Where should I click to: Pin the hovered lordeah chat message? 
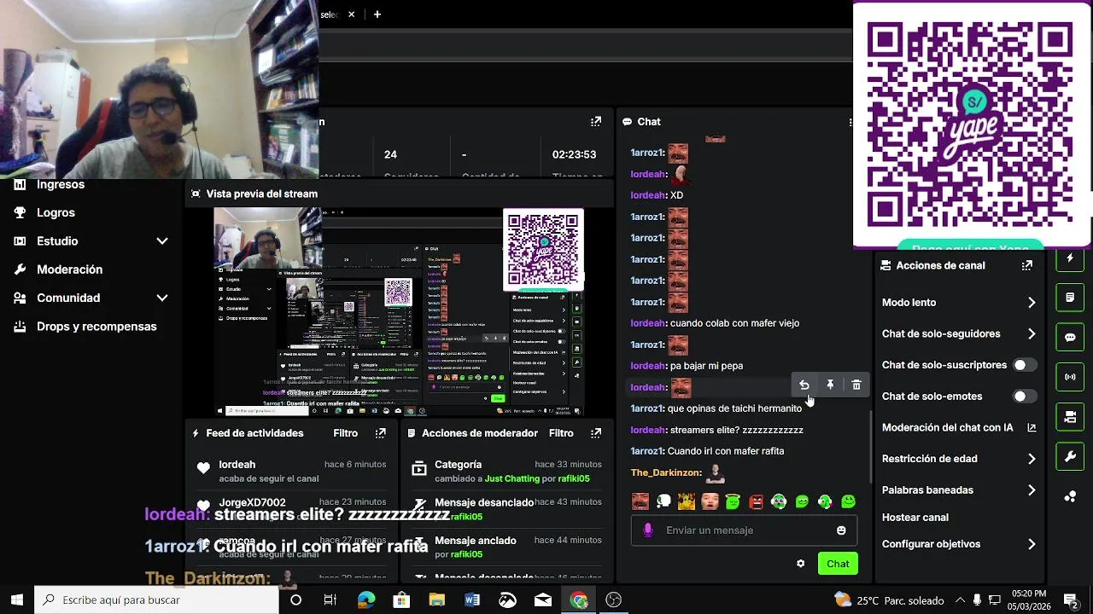(x=830, y=385)
